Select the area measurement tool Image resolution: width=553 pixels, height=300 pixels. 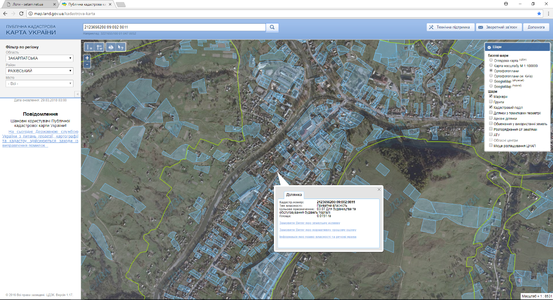100,47
